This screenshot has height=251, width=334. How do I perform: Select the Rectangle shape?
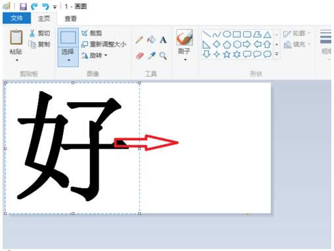pyautogui.click(x=237, y=34)
